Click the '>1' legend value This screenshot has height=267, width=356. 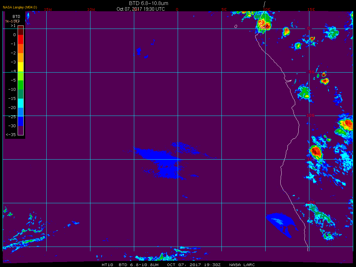click(x=13, y=26)
